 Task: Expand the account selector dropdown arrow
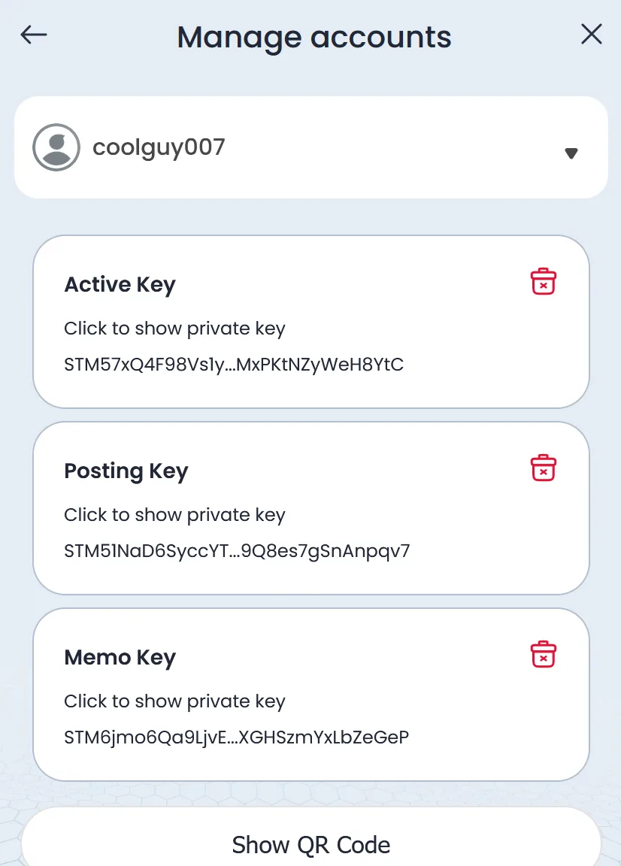[x=571, y=153]
